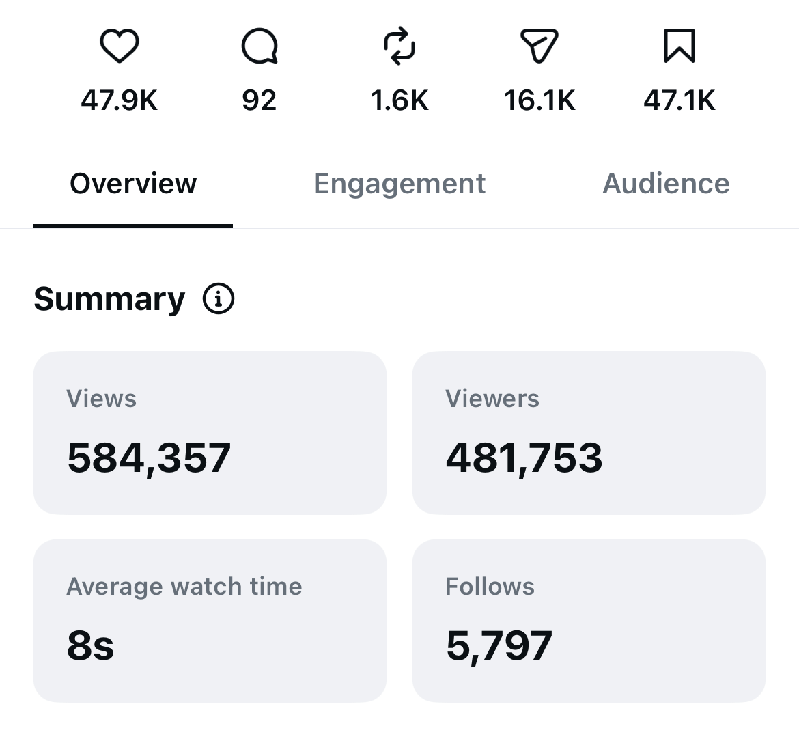Click the Viewers card label
Image resolution: width=799 pixels, height=743 pixels.
tap(492, 399)
